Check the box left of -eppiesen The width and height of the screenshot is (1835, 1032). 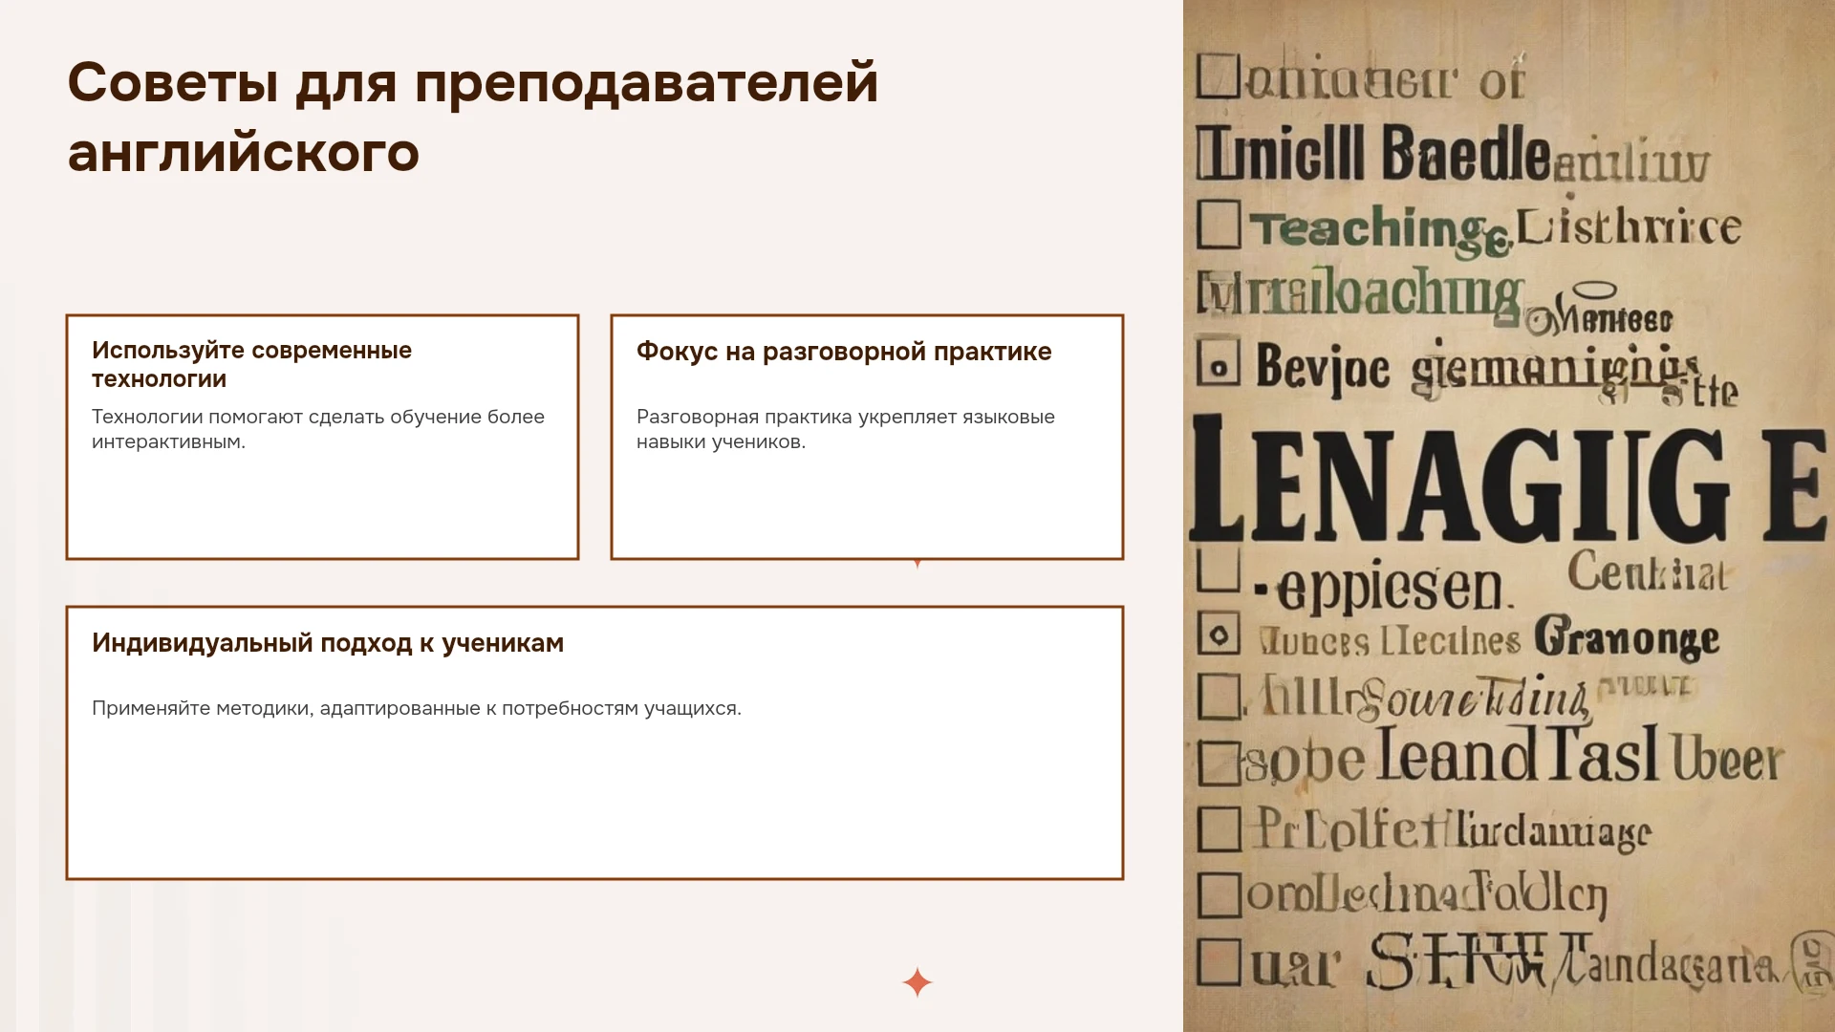click(1219, 568)
